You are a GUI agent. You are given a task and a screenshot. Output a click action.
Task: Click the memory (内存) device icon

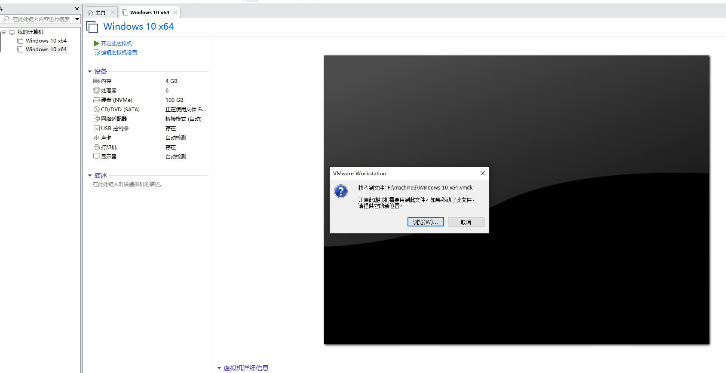tap(97, 81)
